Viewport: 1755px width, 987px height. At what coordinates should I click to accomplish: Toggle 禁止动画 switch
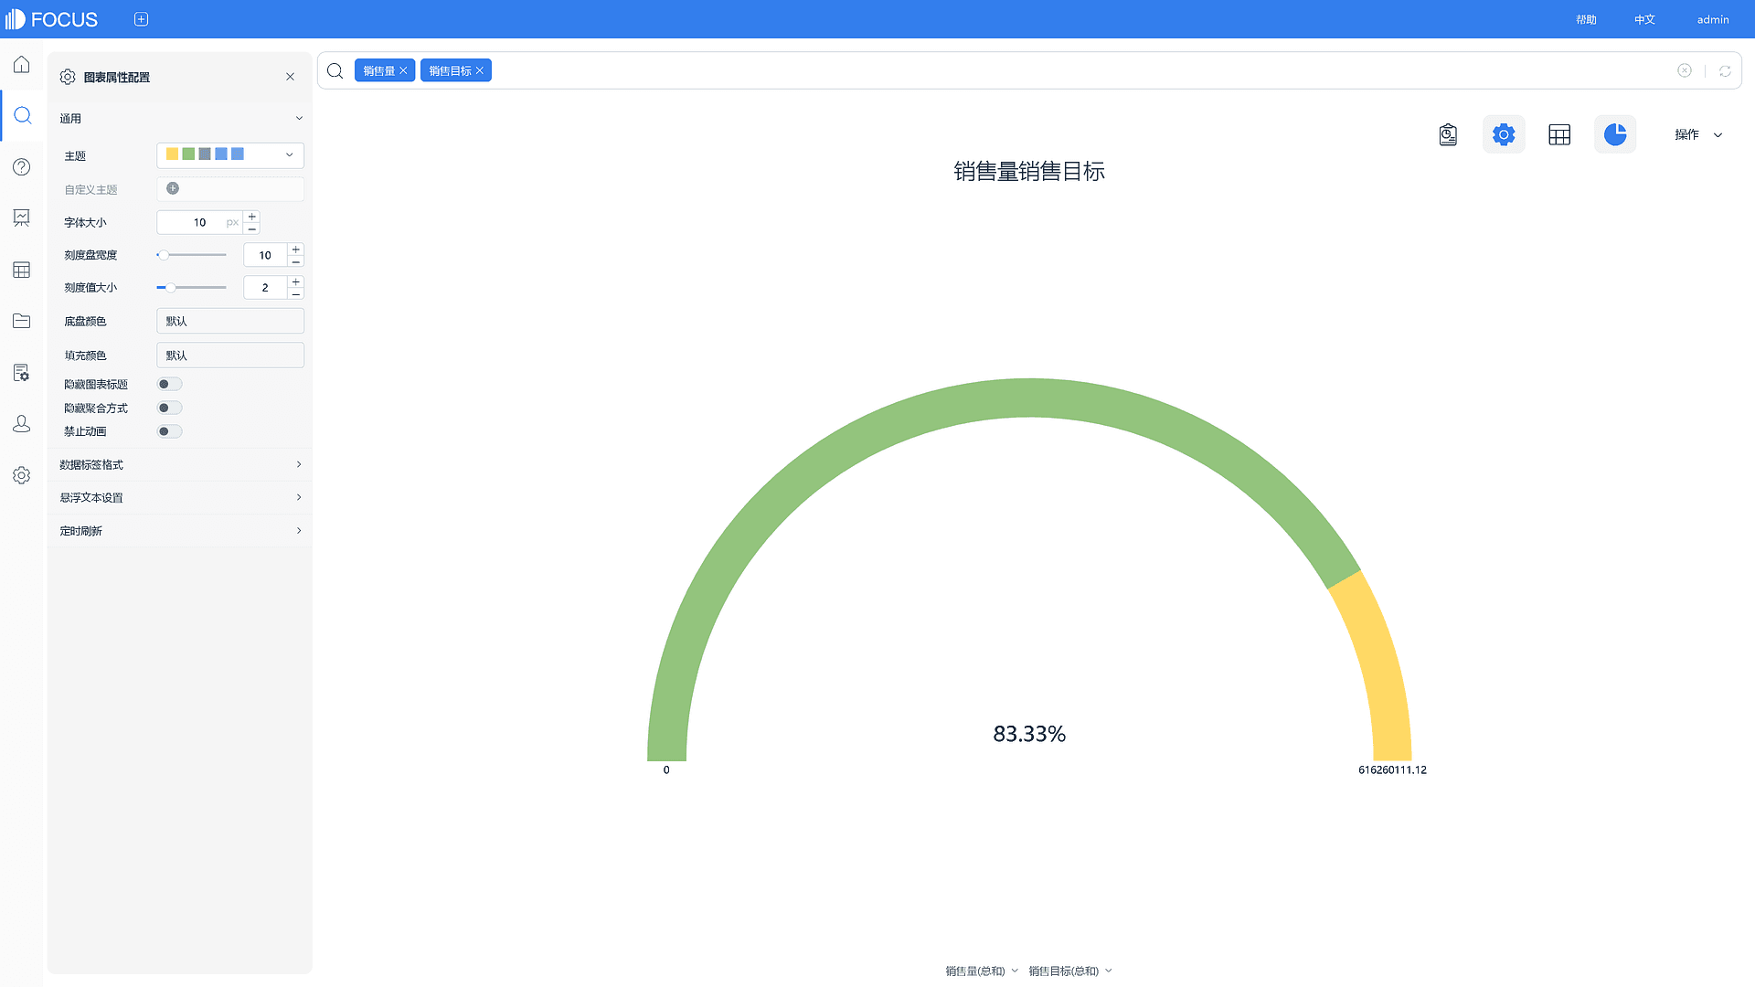pos(169,431)
